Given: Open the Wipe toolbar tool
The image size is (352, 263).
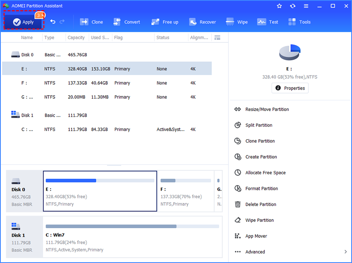Looking at the screenshot, I should click(x=237, y=22).
